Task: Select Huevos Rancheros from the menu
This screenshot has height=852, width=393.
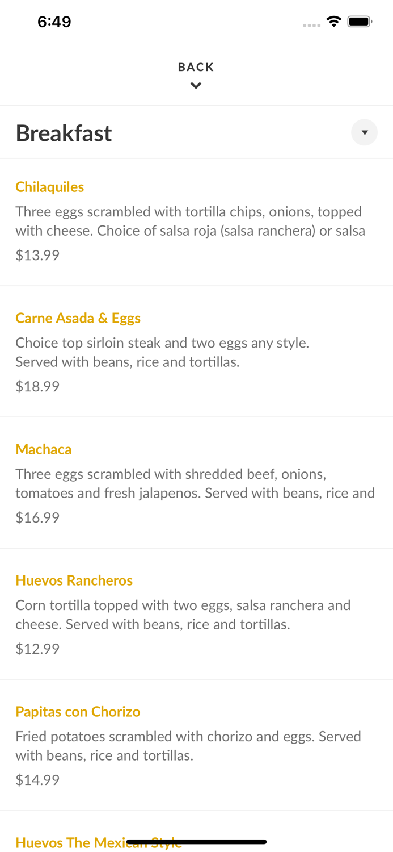Action: tap(74, 580)
